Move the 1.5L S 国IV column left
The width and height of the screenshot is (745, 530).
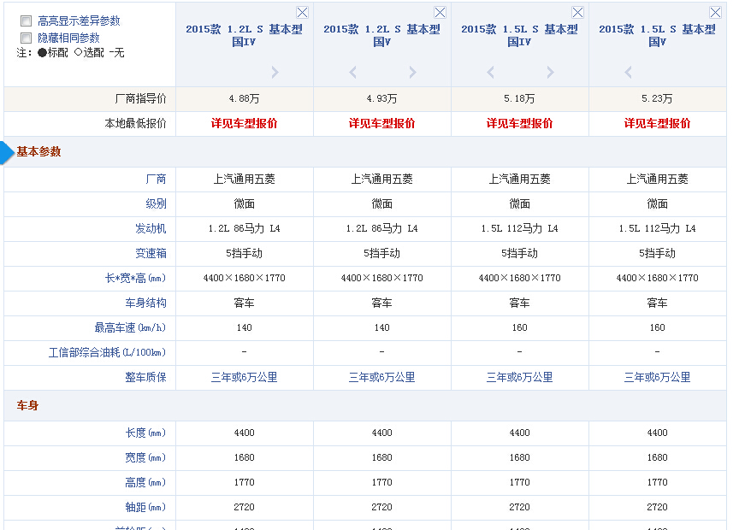click(490, 73)
